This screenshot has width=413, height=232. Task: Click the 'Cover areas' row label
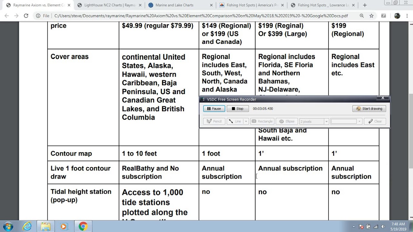(x=69, y=57)
